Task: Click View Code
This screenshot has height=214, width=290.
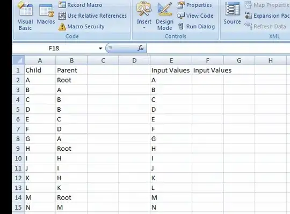Action: click(195, 16)
